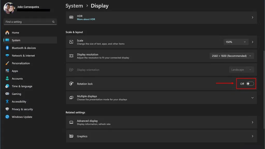Viewport: 265px width, 149px height.
Task: Click the Display orientation icon
Action: 71,70
